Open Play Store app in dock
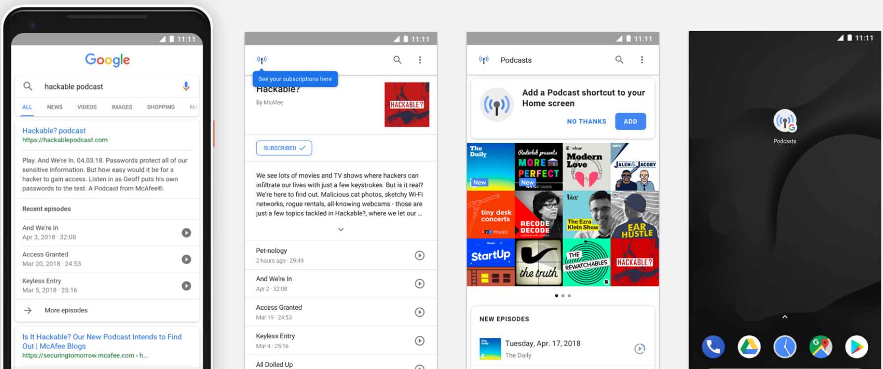 [857, 347]
